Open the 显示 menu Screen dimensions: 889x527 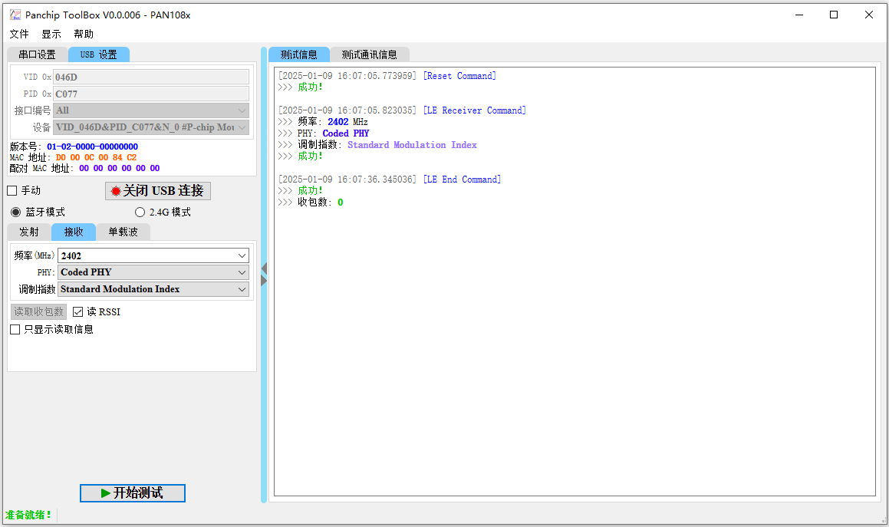coord(51,34)
